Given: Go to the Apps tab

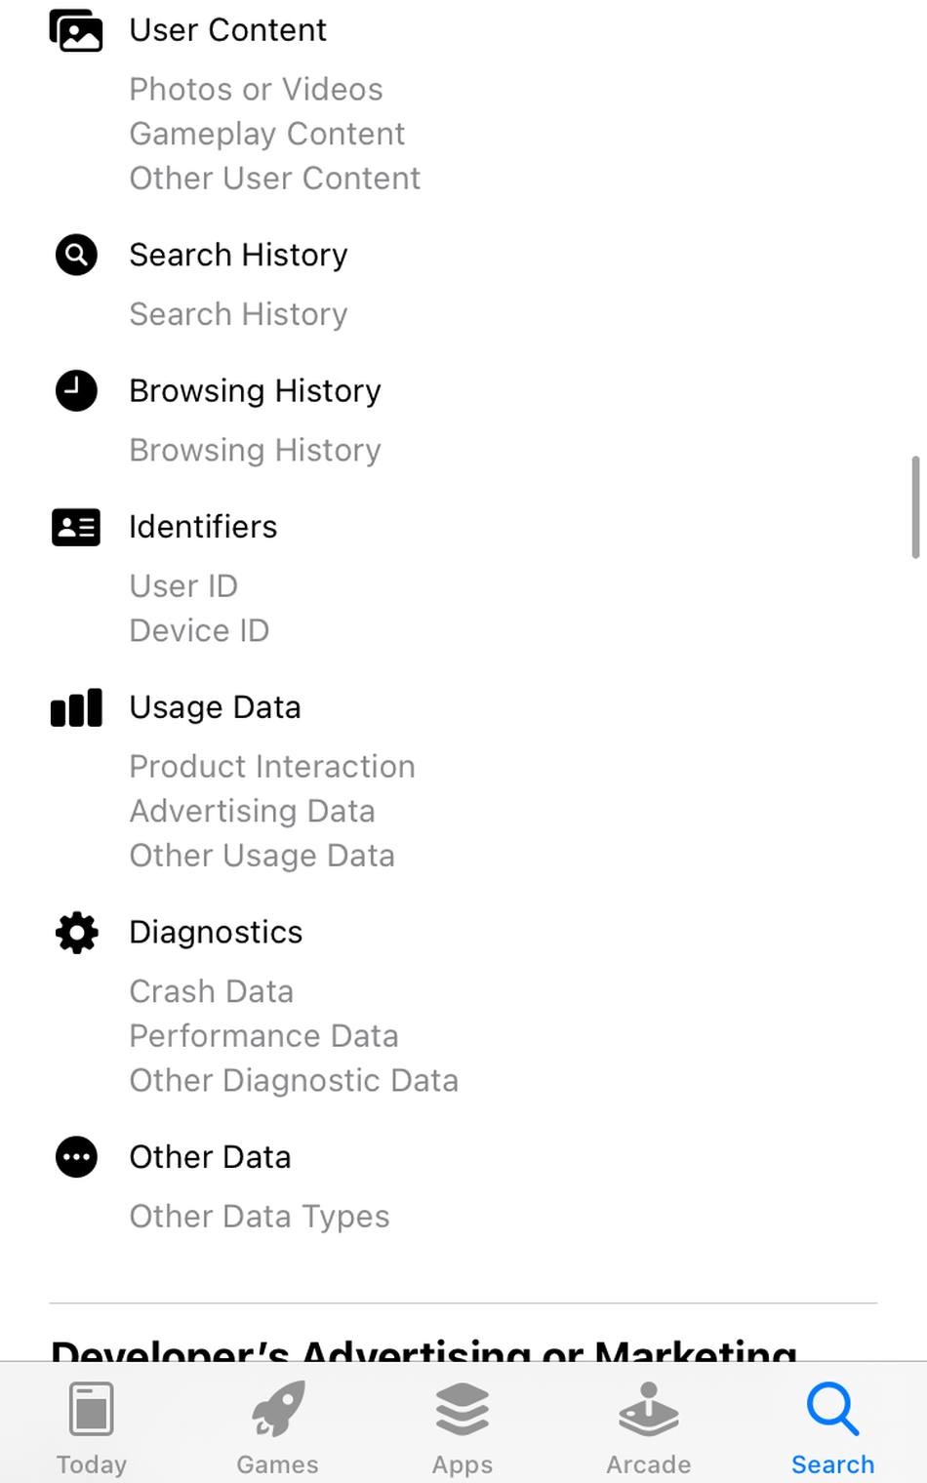Looking at the screenshot, I should pos(463,1428).
